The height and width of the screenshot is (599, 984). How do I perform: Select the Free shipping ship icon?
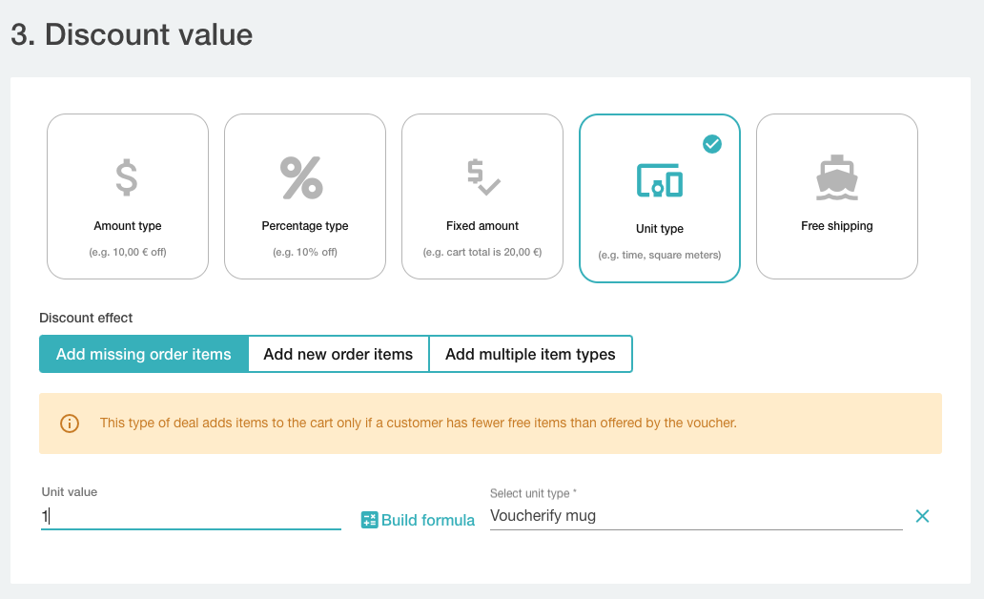coord(836,176)
